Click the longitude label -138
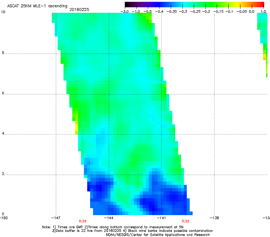This screenshot has height=237, width=270. coord(215,218)
